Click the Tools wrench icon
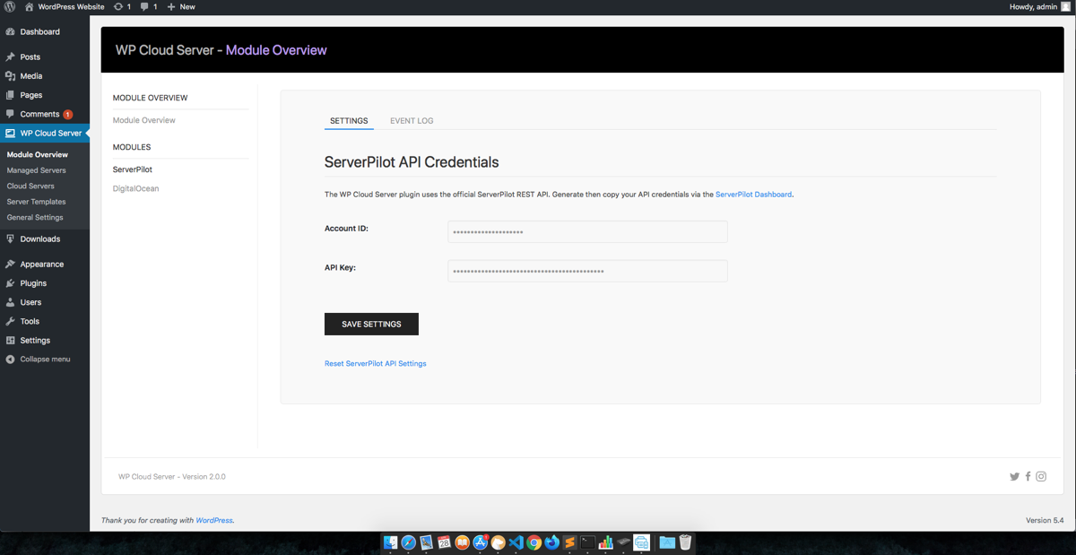 11,321
